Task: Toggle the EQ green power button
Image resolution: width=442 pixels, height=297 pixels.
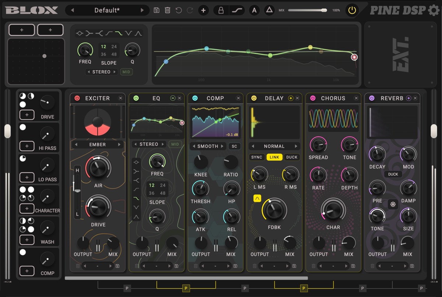Action: (x=136, y=98)
